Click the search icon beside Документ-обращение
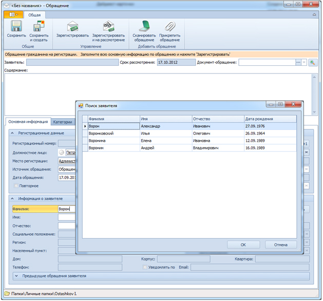Screen dimensions: 323x301 [312, 63]
